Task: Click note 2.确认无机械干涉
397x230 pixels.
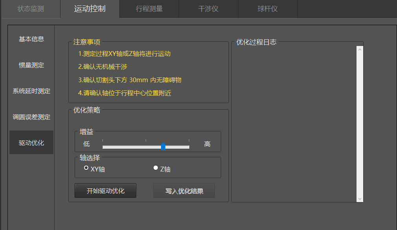Action: pos(102,67)
